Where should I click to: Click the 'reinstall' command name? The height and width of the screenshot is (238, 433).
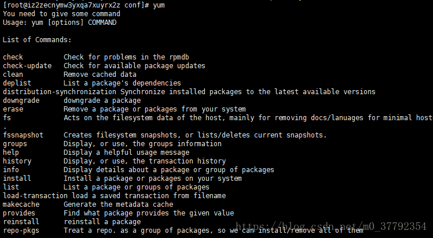21,222
